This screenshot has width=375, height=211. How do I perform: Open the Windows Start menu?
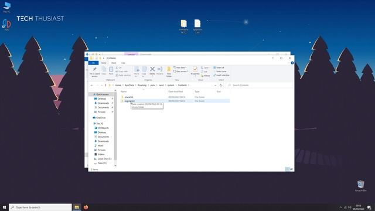[4, 207]
